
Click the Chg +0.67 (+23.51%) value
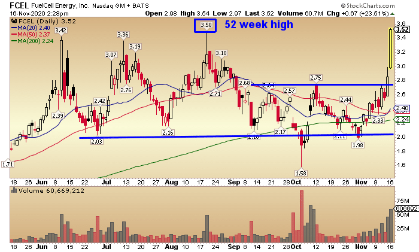point(357,13)
